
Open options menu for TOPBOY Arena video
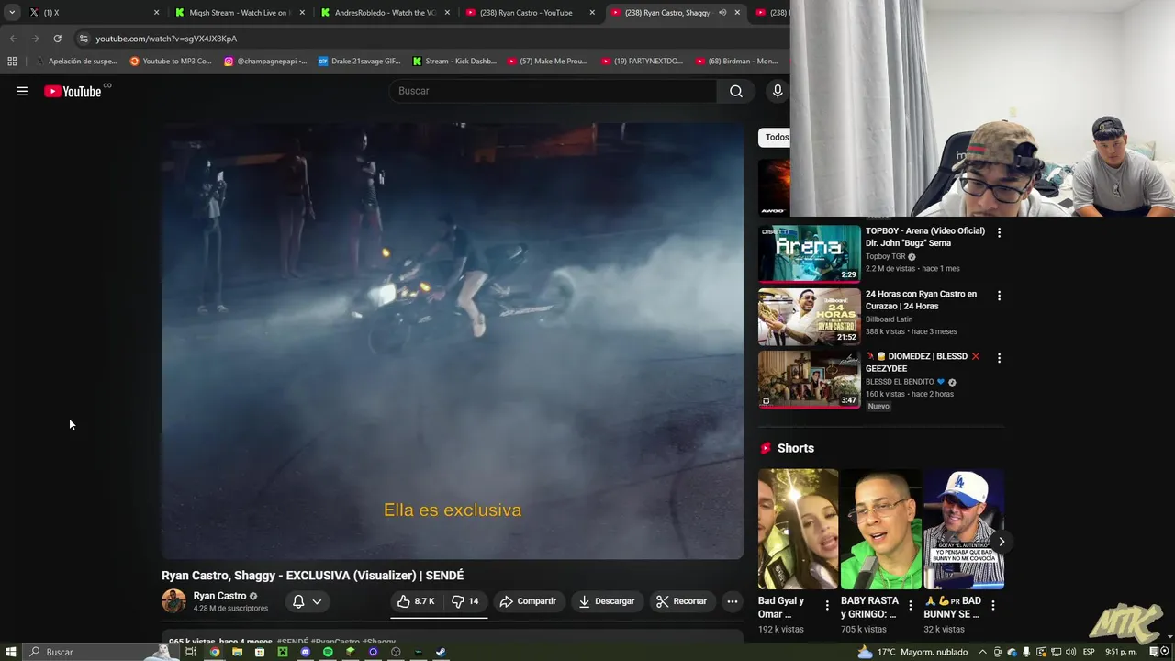click(999, 233)
